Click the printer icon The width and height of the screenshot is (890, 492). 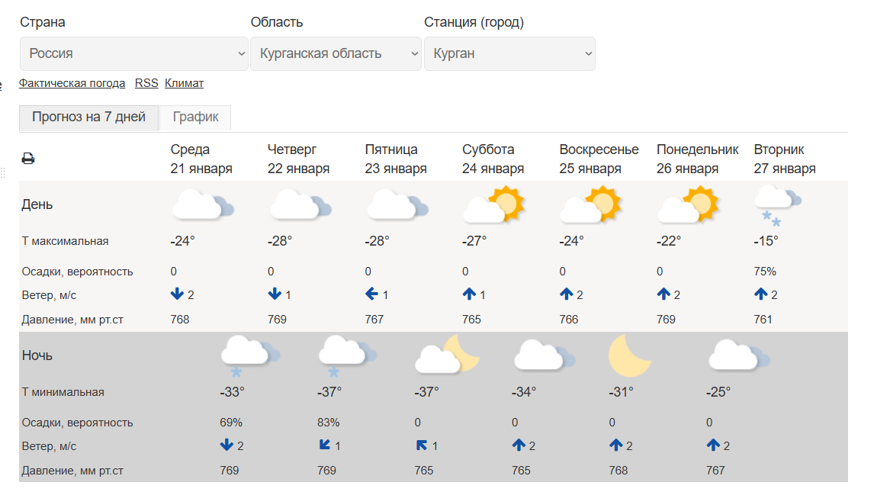click(x=28, y=159)
